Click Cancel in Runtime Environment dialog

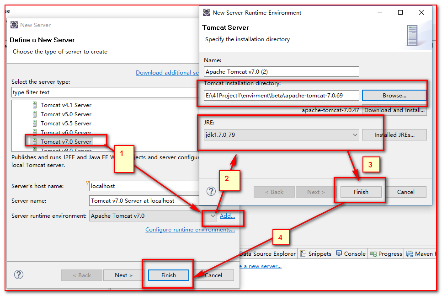click(405, 192)
